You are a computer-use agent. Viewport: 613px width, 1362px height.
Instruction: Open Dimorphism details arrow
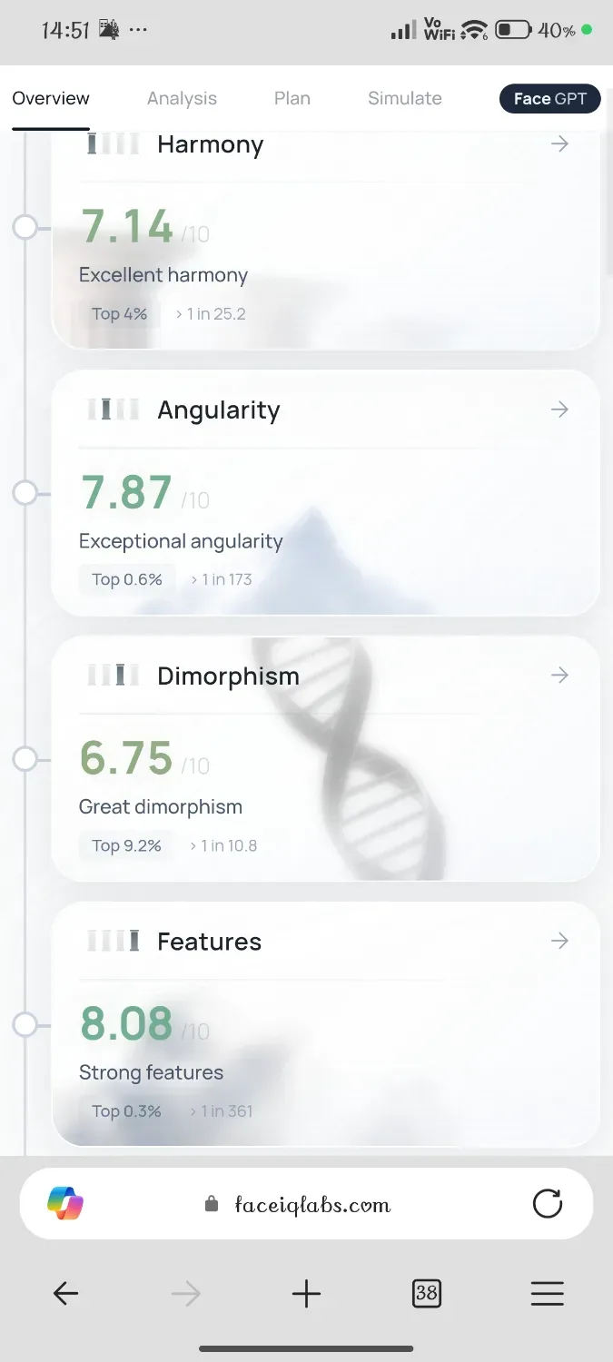[559, 675]
